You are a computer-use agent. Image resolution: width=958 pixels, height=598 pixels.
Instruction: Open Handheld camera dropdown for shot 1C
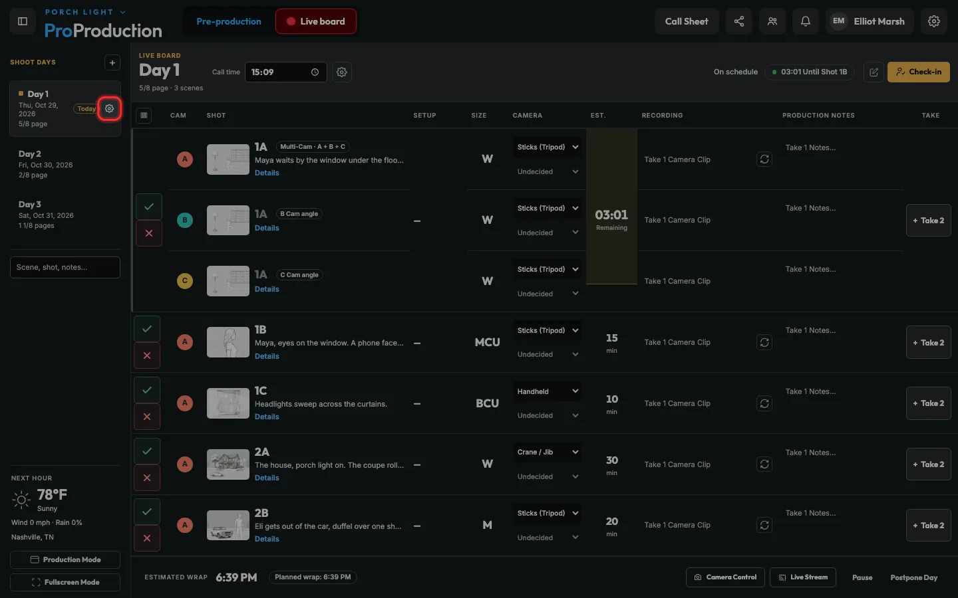coord(547,392)
